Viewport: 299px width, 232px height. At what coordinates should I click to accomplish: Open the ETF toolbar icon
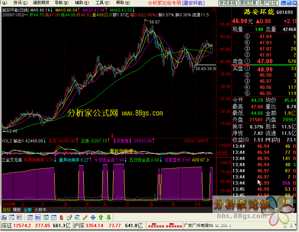19,217
